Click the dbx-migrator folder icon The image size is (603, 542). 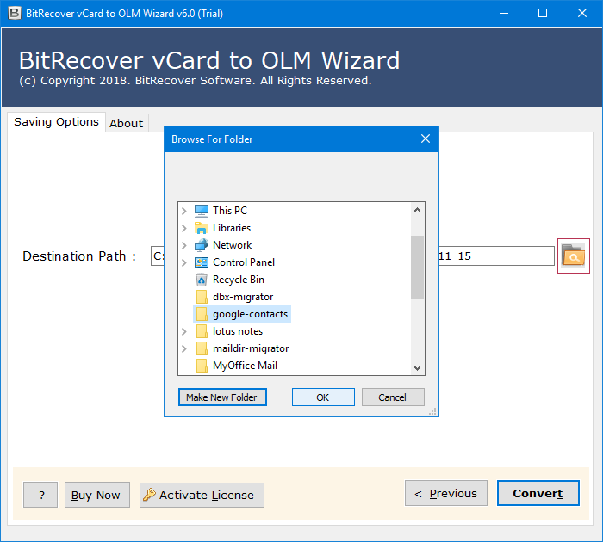(x=202, y=297)
